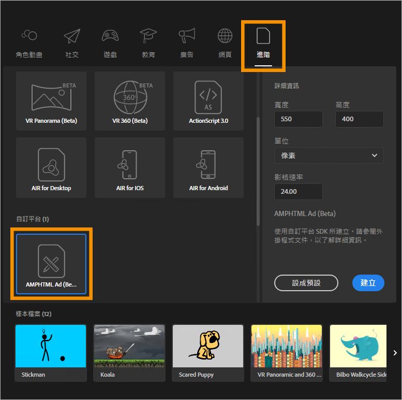This screenshot has height=400, width=402.
Task: Open the Scared Puppy sample file
Action: tap(208, 353)
